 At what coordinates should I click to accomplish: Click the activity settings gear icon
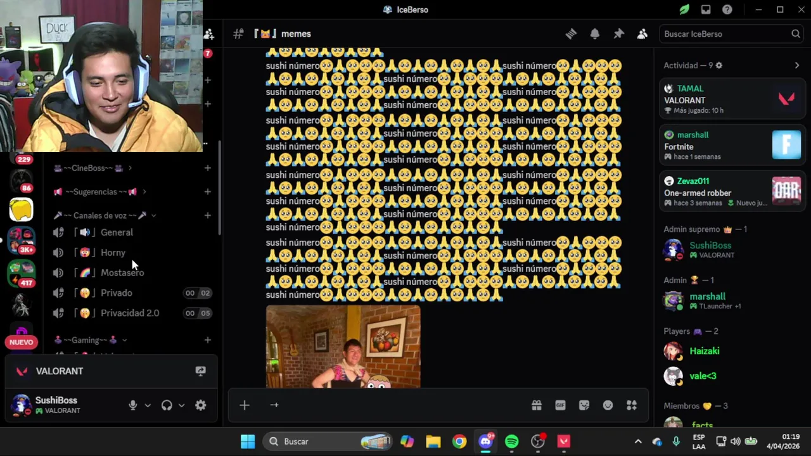(718, 65)
